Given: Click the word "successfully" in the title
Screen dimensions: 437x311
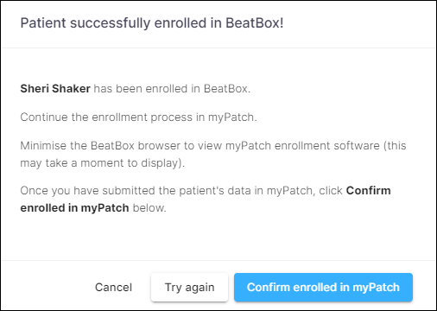Looking at the screenshot, I should point(111,23).
